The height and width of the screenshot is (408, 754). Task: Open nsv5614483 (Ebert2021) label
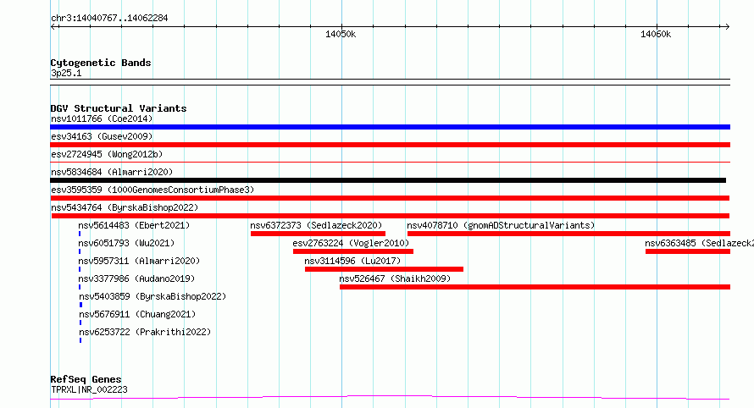(134, 225)
